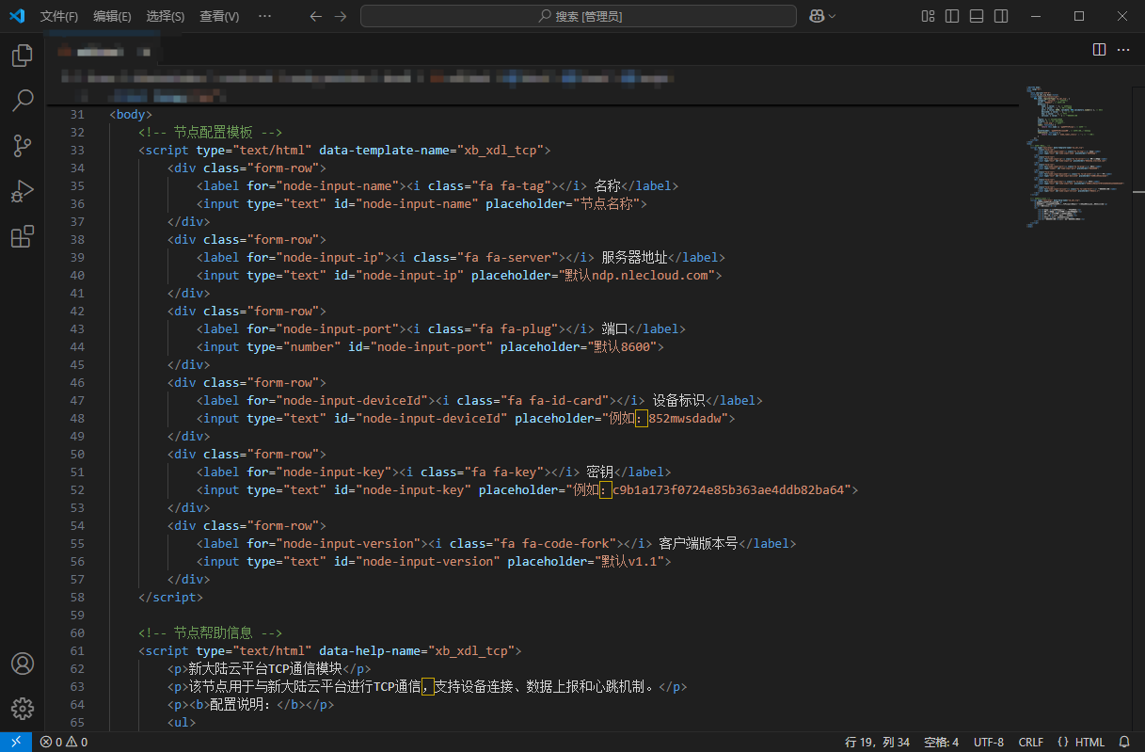Open the 编辑(E) menu
The image size is (1145, 752).
[x=112, y=16]
